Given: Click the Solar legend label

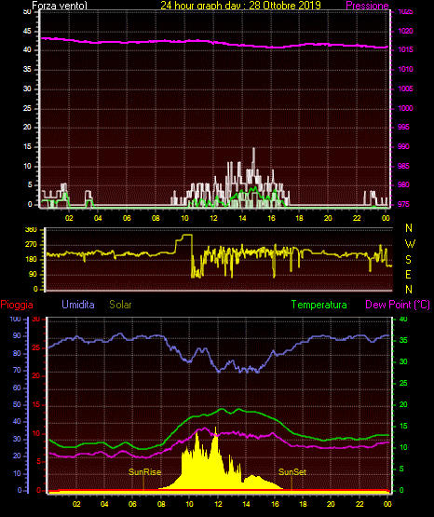Looking at the screenshot, I should 121,305.
